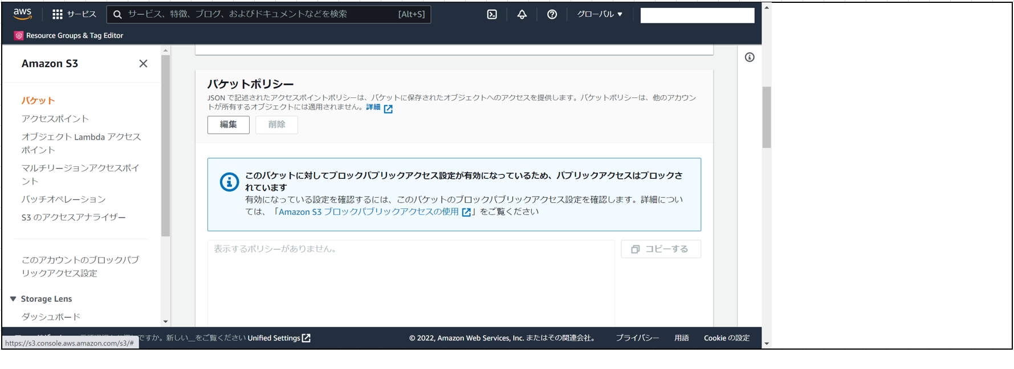1014x369 pixels.
Task: Expand the グローバル region dropdown
Action: pyautogui.click(x=600, y=14)
